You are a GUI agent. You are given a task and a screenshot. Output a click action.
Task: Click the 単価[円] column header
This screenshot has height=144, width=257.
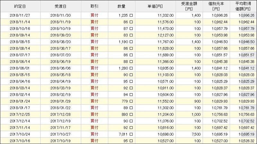point(155,6)
